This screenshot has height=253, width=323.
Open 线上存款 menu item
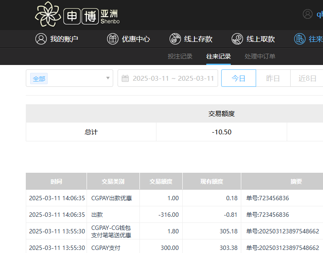pyautogui.click(x=198, y=39)
